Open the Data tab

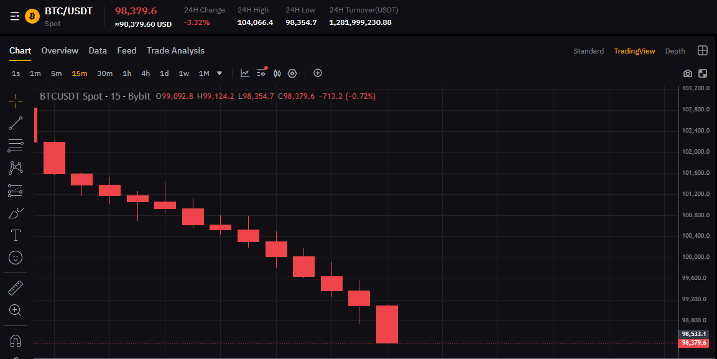click(x=98, y=51)
